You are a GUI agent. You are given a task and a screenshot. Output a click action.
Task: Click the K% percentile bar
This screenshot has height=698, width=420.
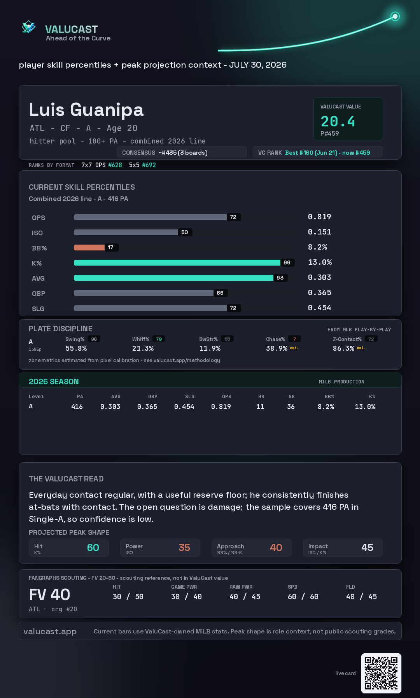click(x=177, y=262)
